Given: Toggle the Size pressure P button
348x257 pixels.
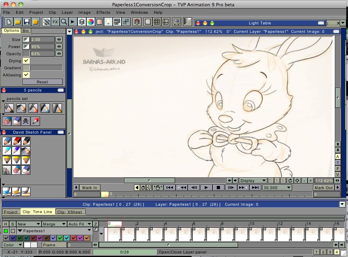Looking at the screenshot, I should click(x=26, y=40).
